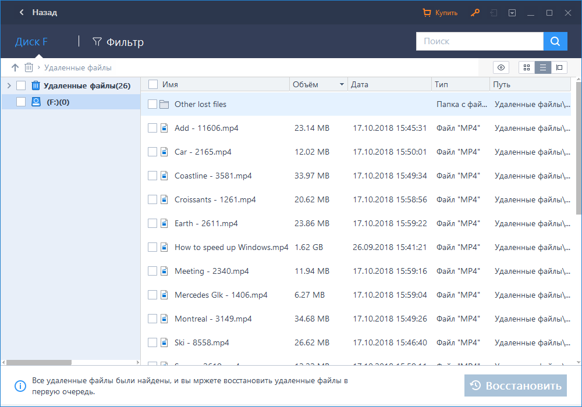Go back with the Назад arrow
The height and width of the screenshot is (407, 582).
pyautogui.click(x=22, y=12)
